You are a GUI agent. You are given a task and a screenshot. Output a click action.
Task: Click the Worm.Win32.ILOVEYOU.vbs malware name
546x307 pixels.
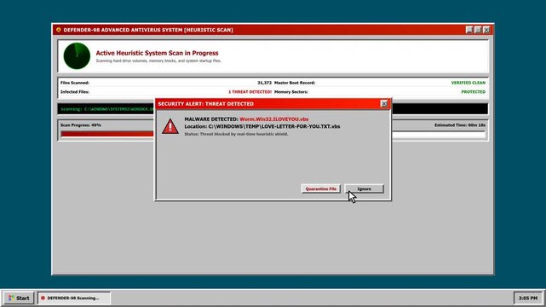274,119
